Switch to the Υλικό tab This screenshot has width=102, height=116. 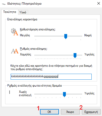pyautogui.click(x=23, y=12)
